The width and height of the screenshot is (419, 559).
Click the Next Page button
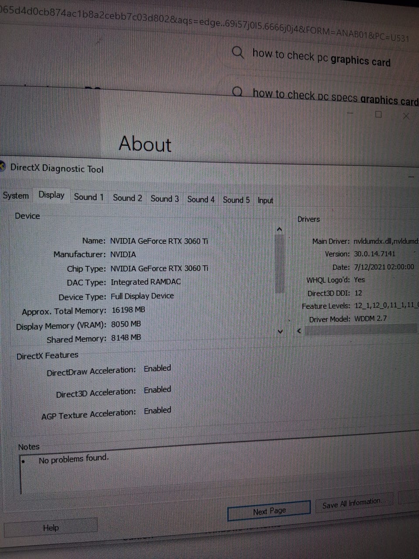(269, 511)
